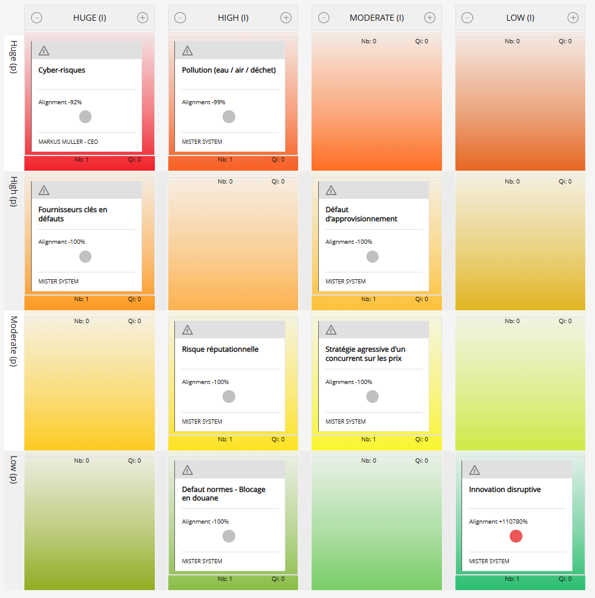
Task: Select the MODERATE (I) column header
Action: click(x=376, y=18)
